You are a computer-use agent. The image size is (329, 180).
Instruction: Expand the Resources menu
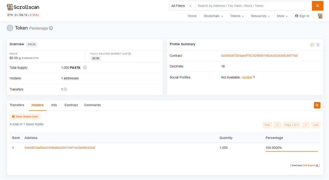260,16
